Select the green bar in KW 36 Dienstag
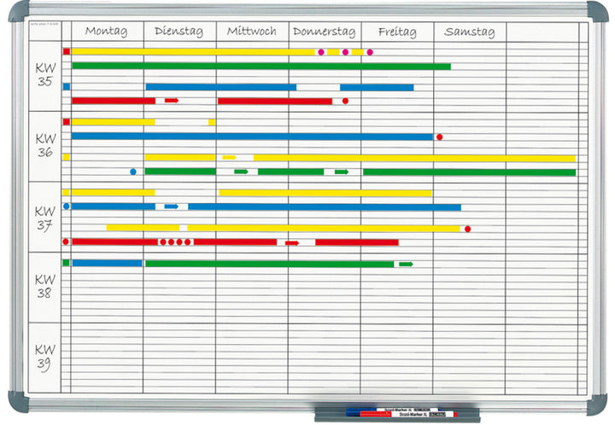The width and height of the screenshot is (615, 425). click(x=180, y=172)
